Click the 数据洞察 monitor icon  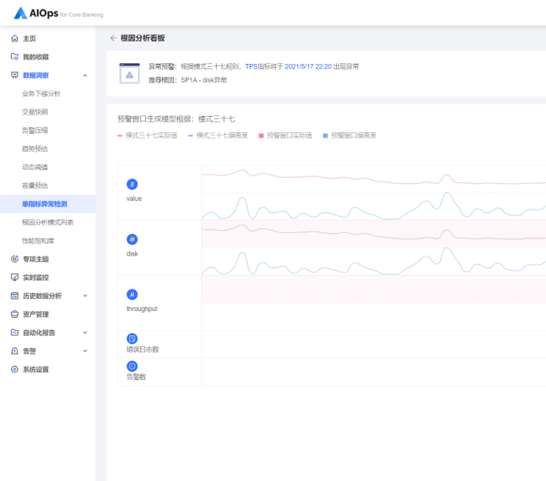click(15, 75)
